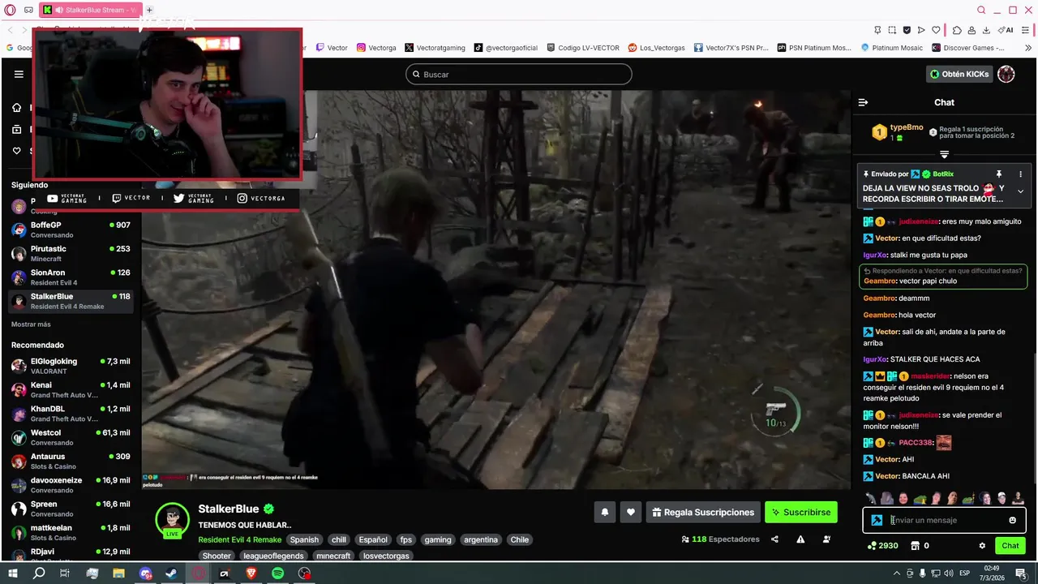
Task: Expand the gift leaderboard arrow under typeBmo
Action: point(944,154)
